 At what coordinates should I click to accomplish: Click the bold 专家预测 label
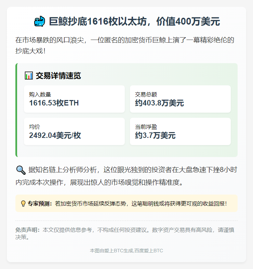click(x=40, y=204)
